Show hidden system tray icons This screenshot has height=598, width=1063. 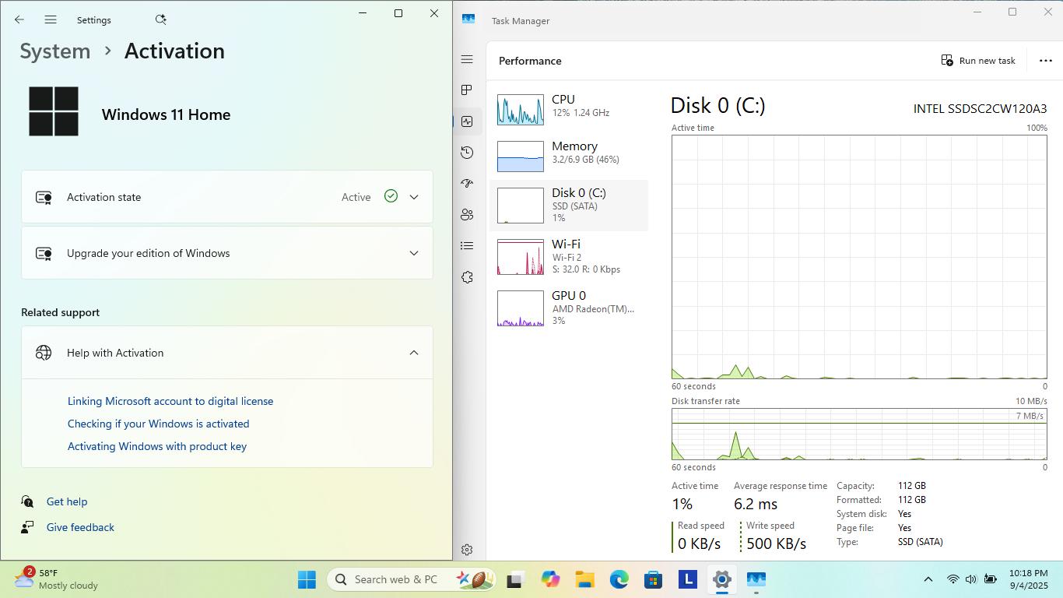pyautogui.click(x=928, y=579)
